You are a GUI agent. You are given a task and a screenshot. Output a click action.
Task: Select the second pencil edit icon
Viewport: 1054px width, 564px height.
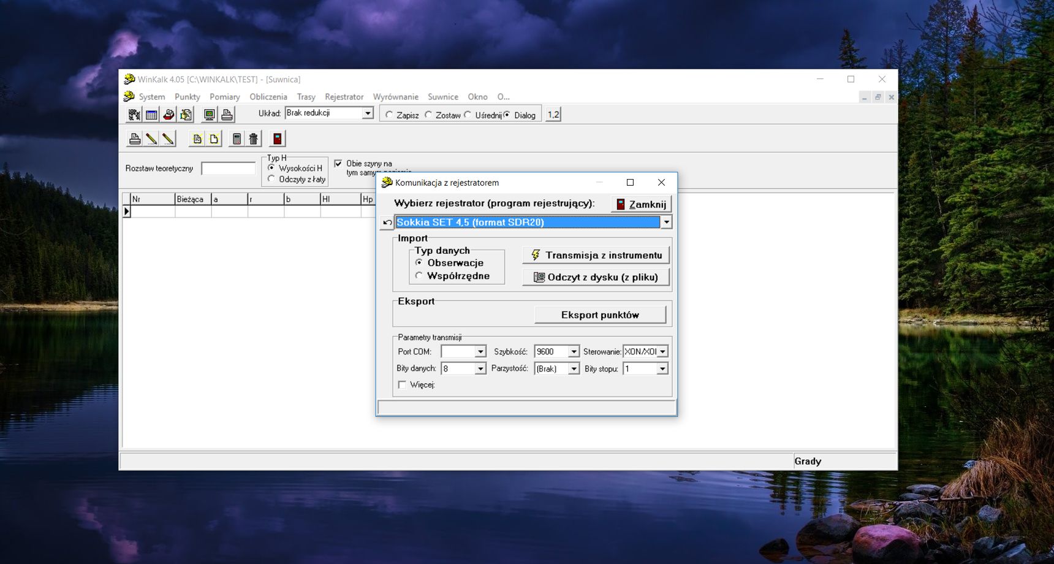point(168,139)
